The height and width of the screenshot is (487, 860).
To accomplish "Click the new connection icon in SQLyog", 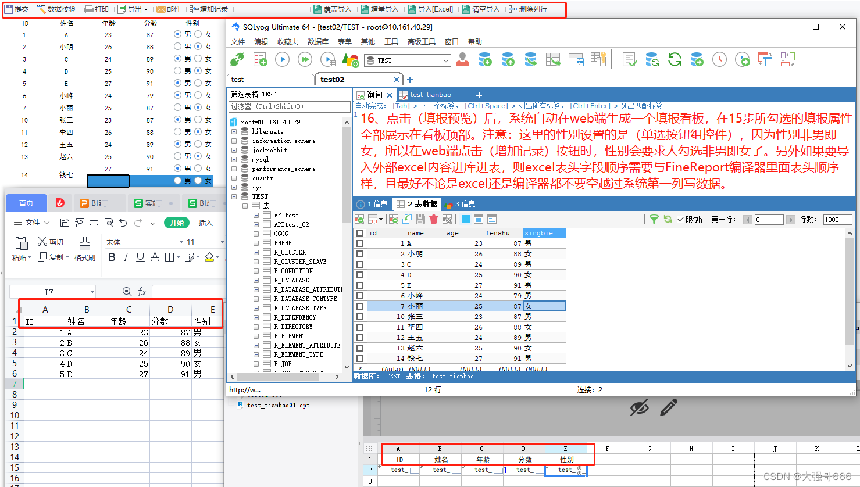I will (237, 59).
